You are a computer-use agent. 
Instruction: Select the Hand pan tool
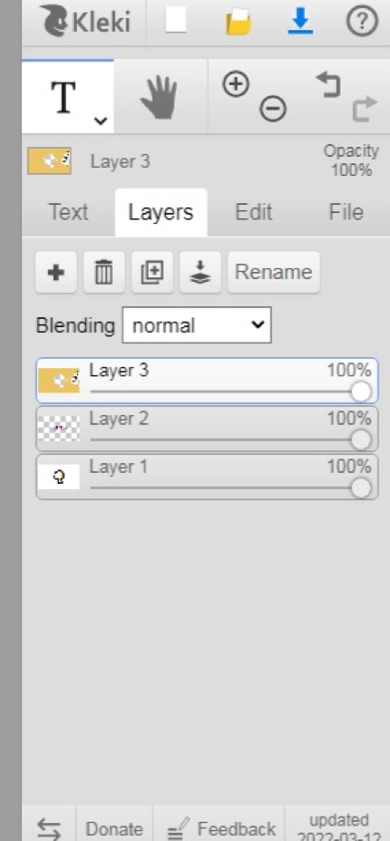[x=159, y=98]
